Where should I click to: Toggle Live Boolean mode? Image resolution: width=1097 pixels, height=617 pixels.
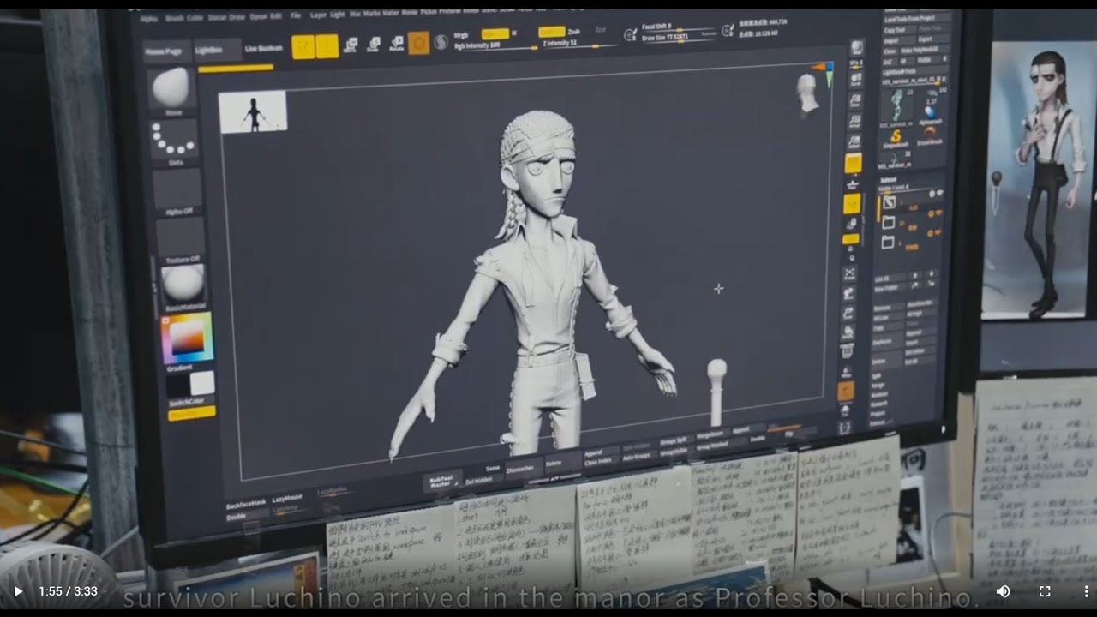coord(264,49)
